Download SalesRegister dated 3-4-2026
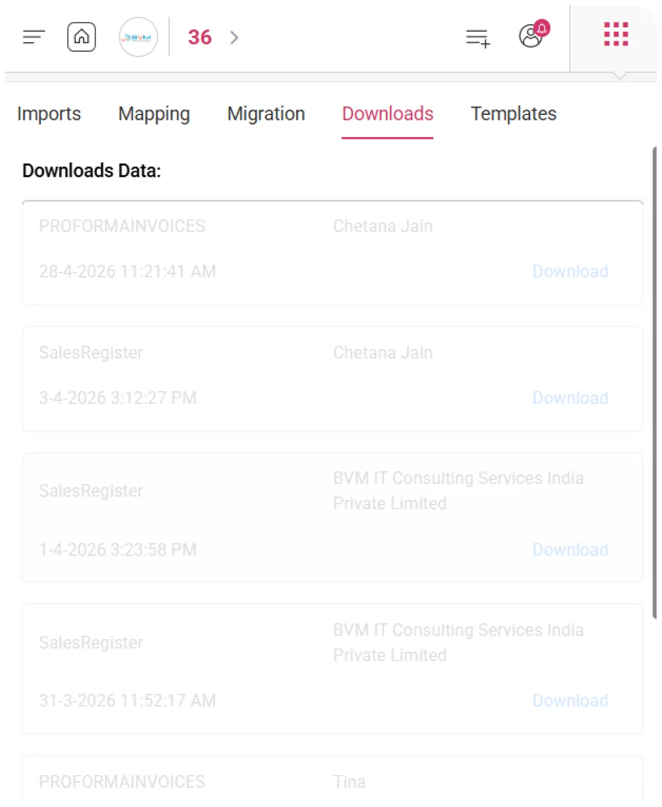The width and height of the screenshot is (662, 807). point(570,398)
